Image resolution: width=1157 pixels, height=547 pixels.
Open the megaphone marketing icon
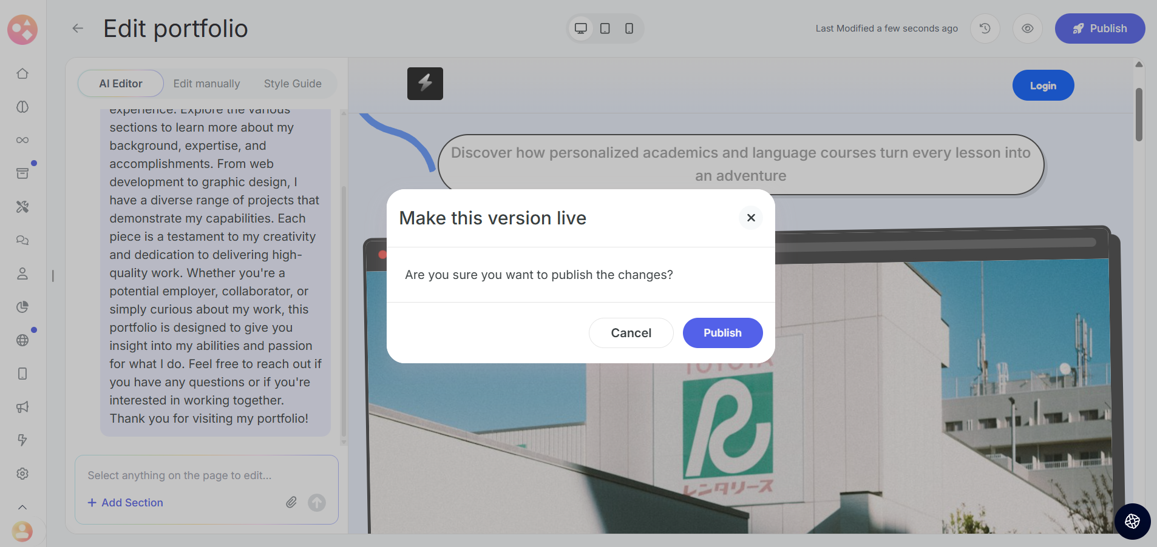(22, 407)
